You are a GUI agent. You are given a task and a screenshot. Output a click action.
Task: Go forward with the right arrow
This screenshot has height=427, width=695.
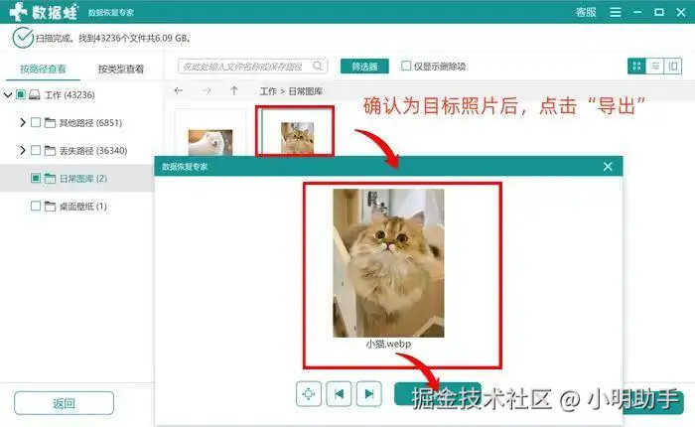(207, 91)
